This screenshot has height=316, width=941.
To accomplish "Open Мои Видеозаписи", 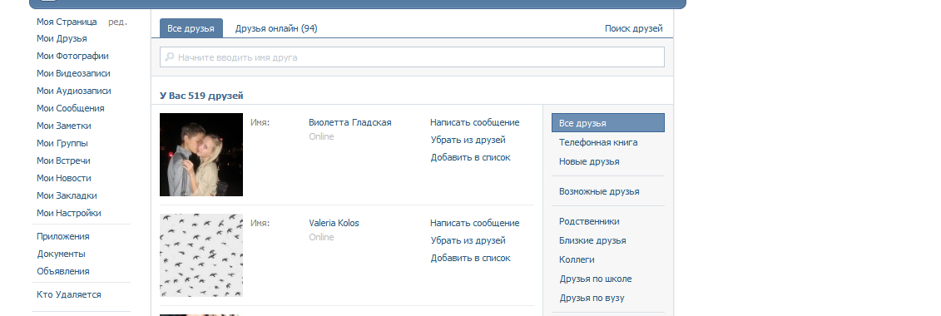I will point(73,73).
